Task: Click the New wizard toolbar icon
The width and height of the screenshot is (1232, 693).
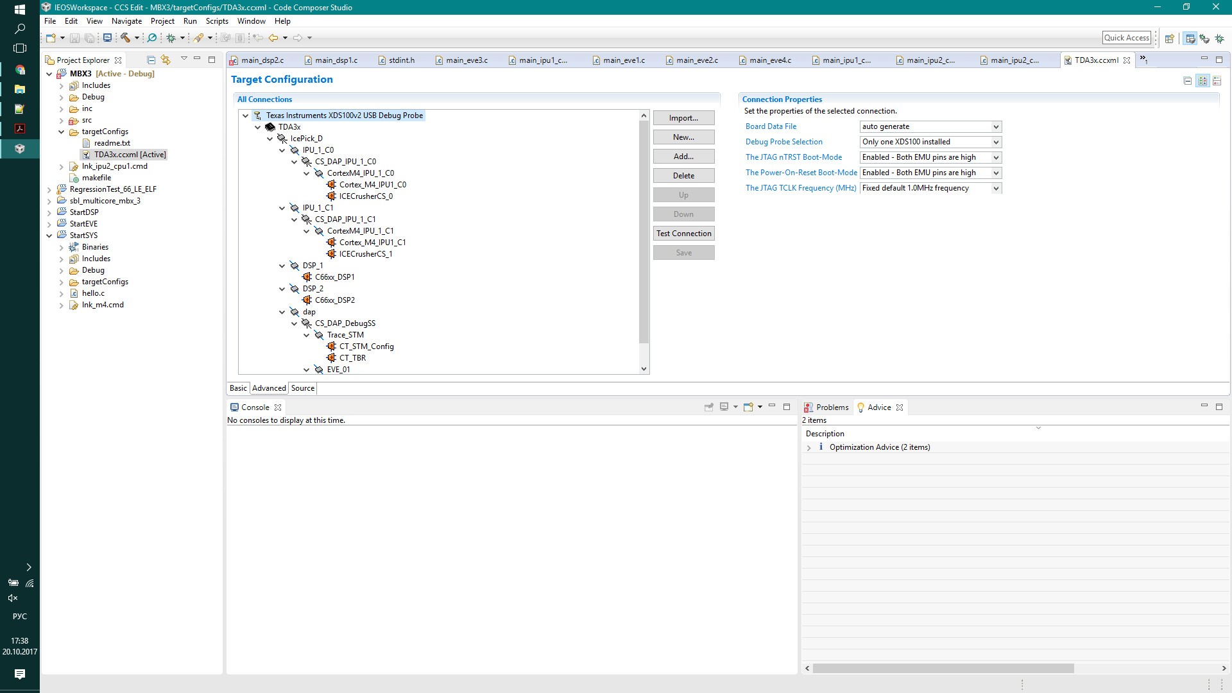Action: tap(51, 38)
